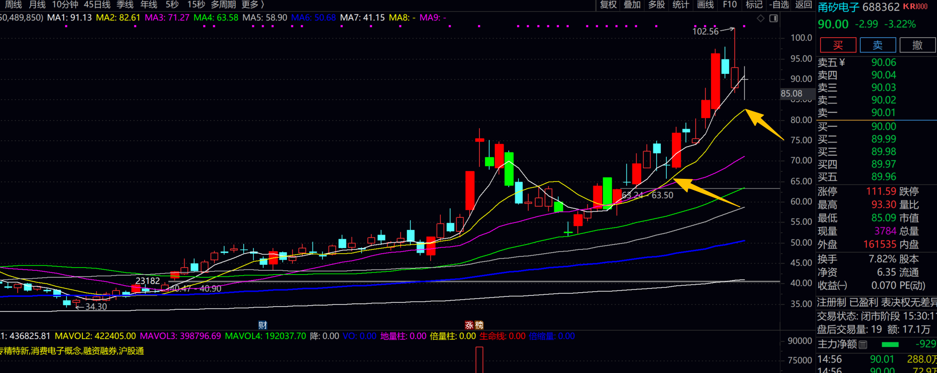This screenshot has height=373, width=937.
Task: Click 买一 bid price 90.00
Action: point(884,126)
